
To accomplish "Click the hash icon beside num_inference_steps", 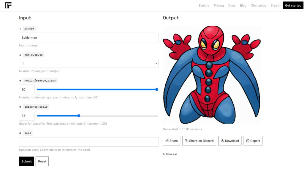I will [x=20, y=81].
